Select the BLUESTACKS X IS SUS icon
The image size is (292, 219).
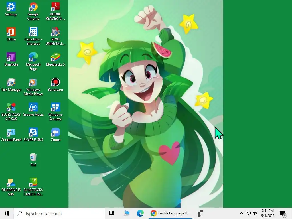click(x=11, y=112)
